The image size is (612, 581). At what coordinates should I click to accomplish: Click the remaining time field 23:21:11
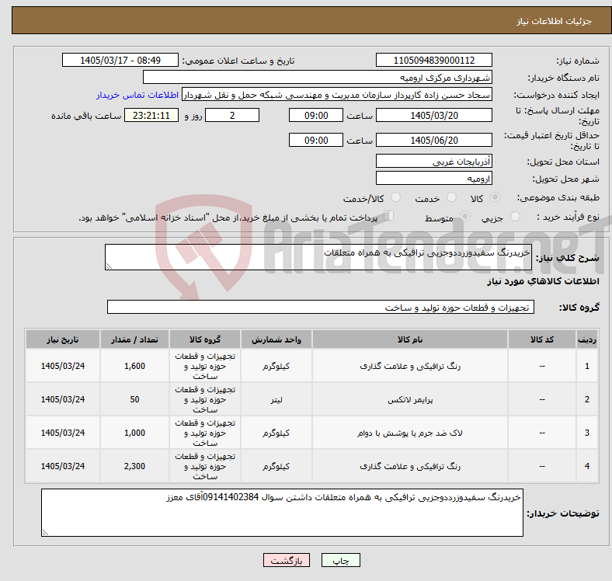coord(151,115)
